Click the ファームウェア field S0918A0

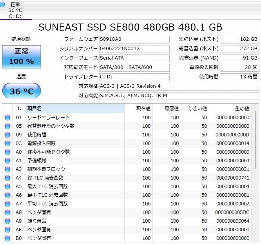[134, 39]
